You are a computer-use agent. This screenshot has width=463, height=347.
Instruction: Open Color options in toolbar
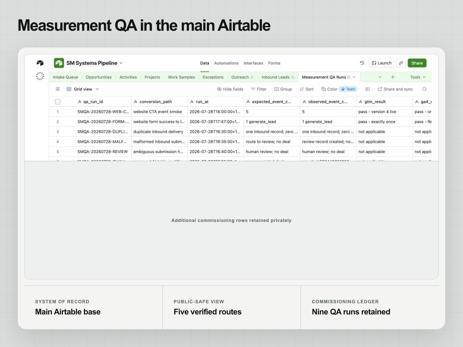(x=329, y=89)
